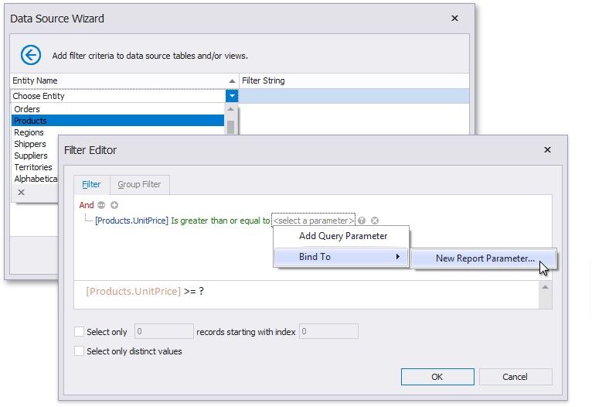
Task: Click the parameter type icon after select a parameter
Action: 362,221
